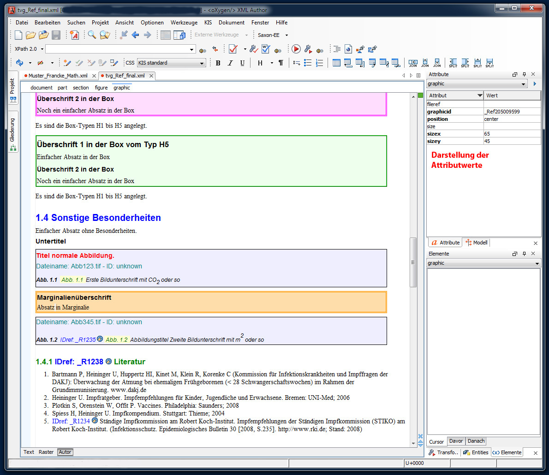Click the Insert table icon

[x=336, y=63]
